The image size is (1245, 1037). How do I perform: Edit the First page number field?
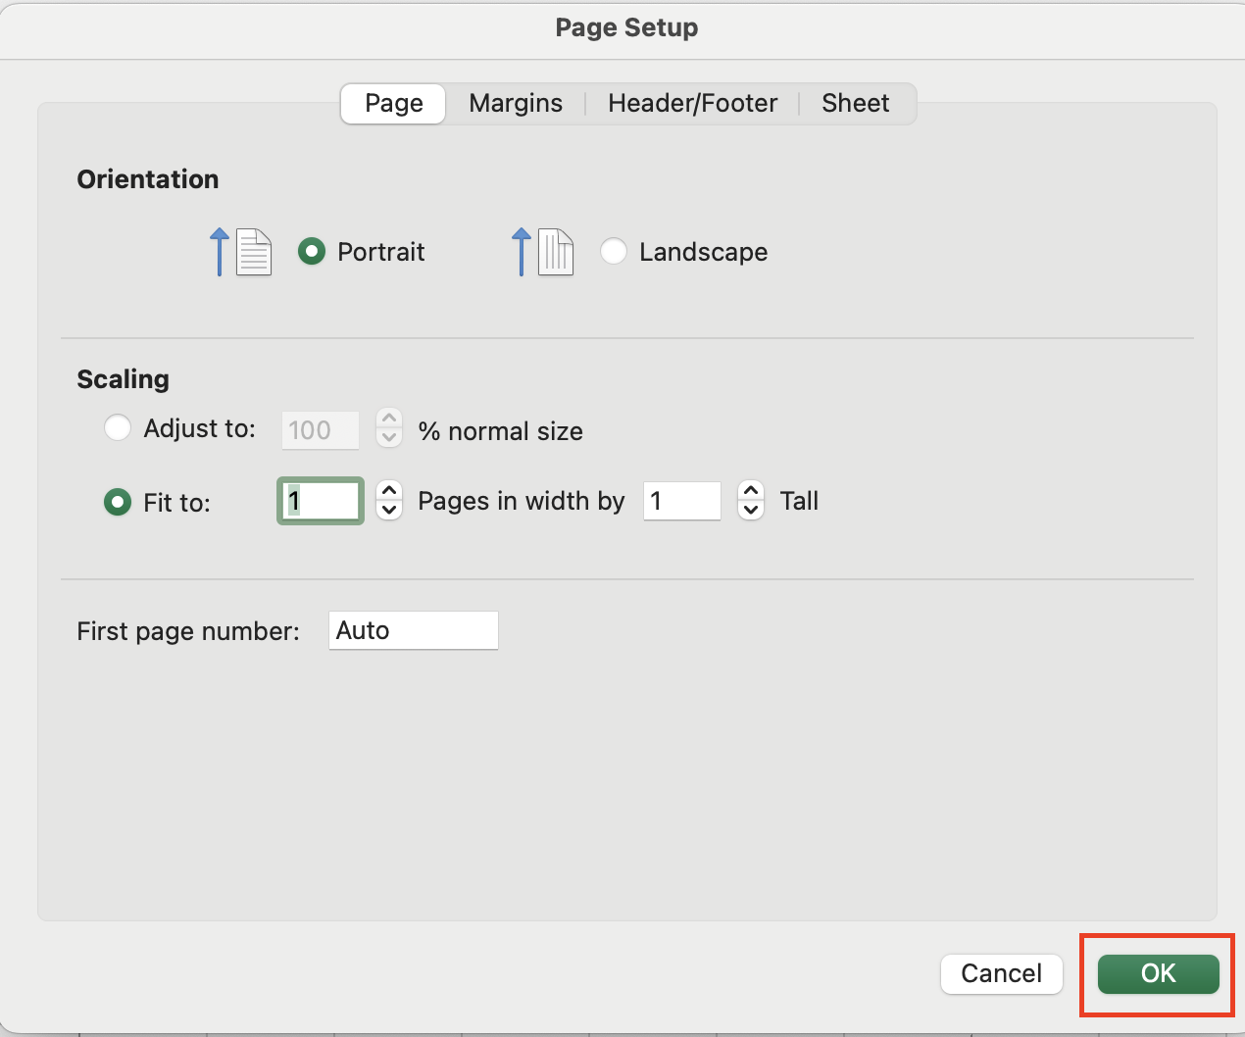tap(413, 630)
